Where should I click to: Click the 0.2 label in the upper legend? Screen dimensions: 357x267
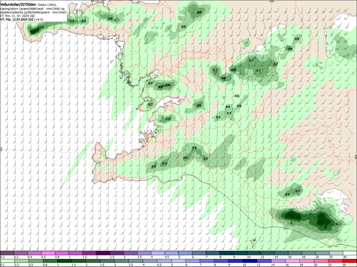[x=2, y=257]
